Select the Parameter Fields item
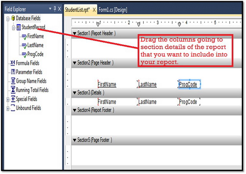The image size is (246, 174). coord(29,72)
